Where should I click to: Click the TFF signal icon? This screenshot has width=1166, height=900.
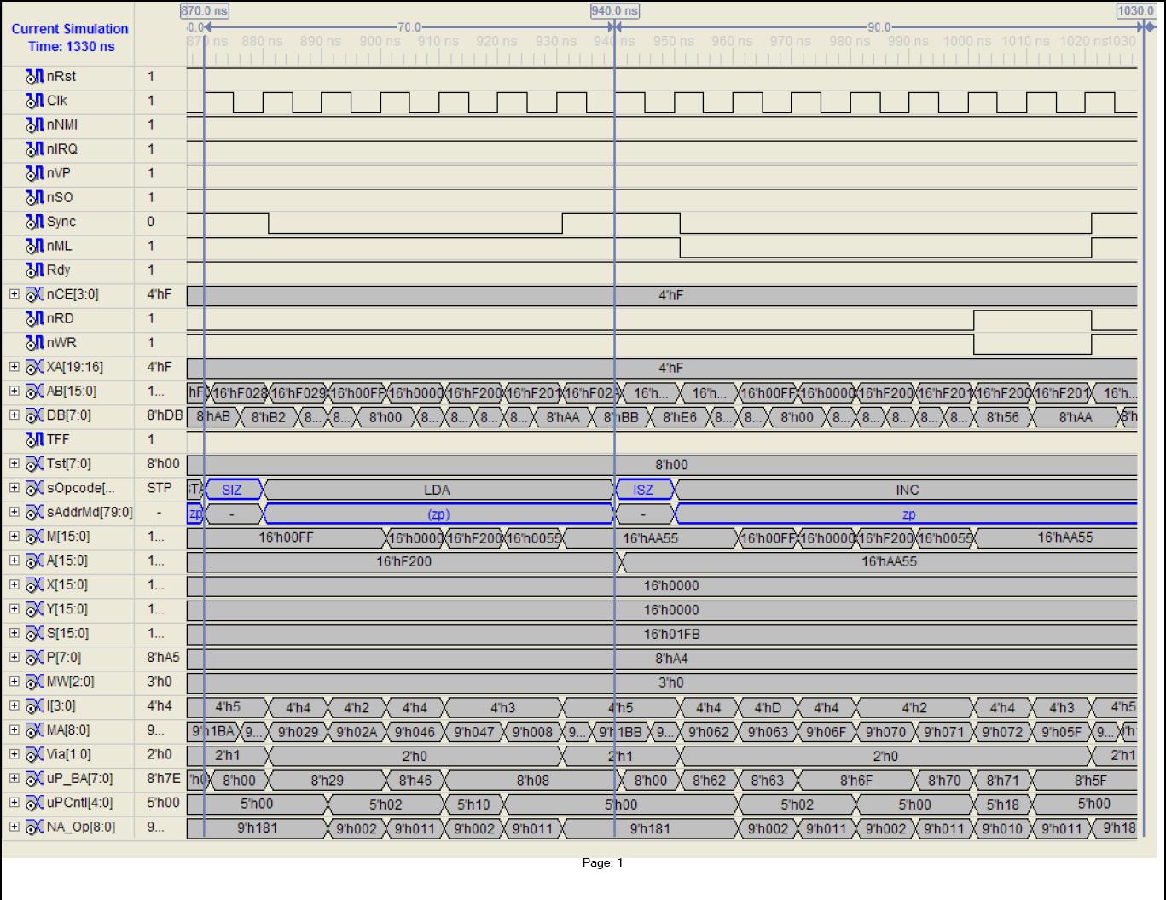35,440
